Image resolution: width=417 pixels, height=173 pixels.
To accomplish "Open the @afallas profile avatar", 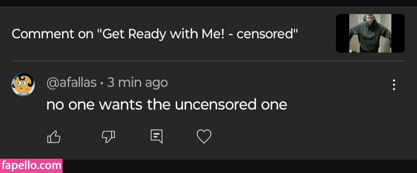I will click(23, 84).
